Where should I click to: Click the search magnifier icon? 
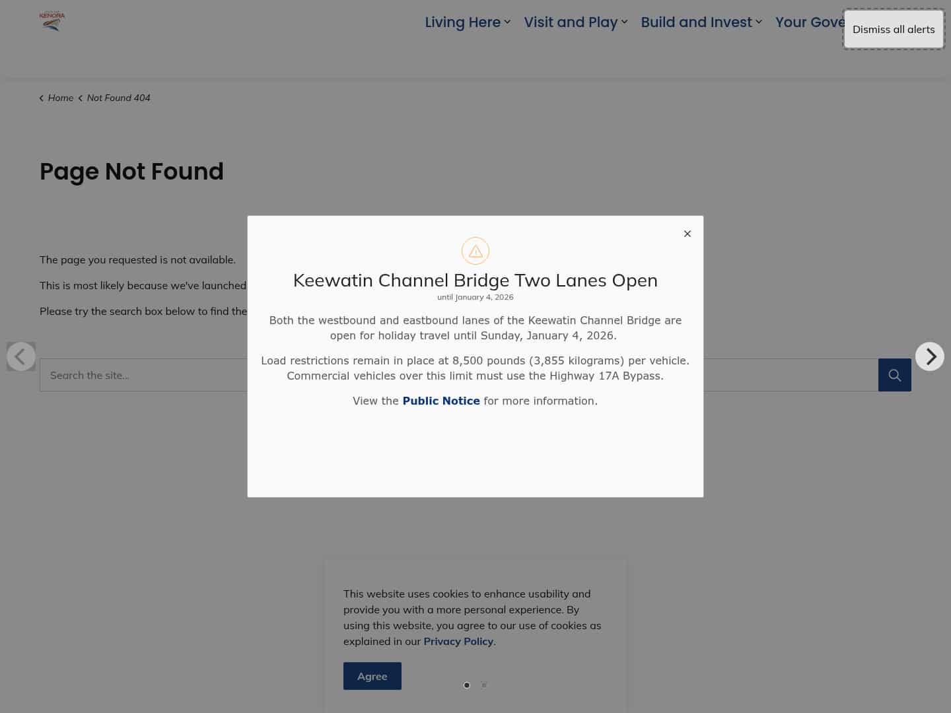click(x=894, y=375)
